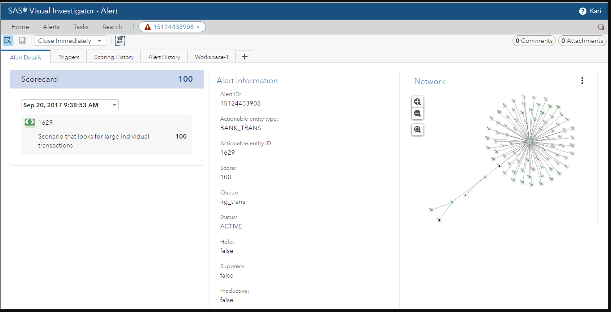Screen dimensions: 611x312
Task: Select the zoom-to-fit icon in Network panel
Action: (417, 130)
